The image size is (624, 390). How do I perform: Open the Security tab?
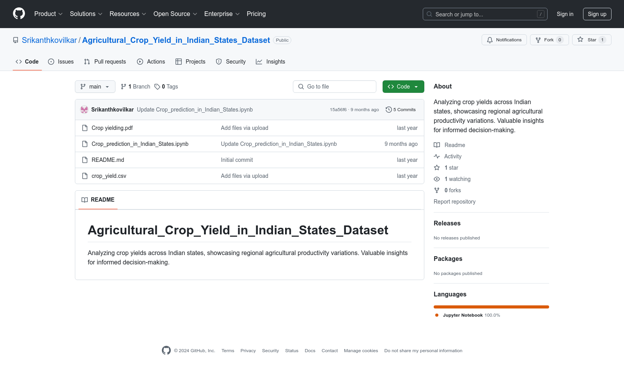click(231, 62)
